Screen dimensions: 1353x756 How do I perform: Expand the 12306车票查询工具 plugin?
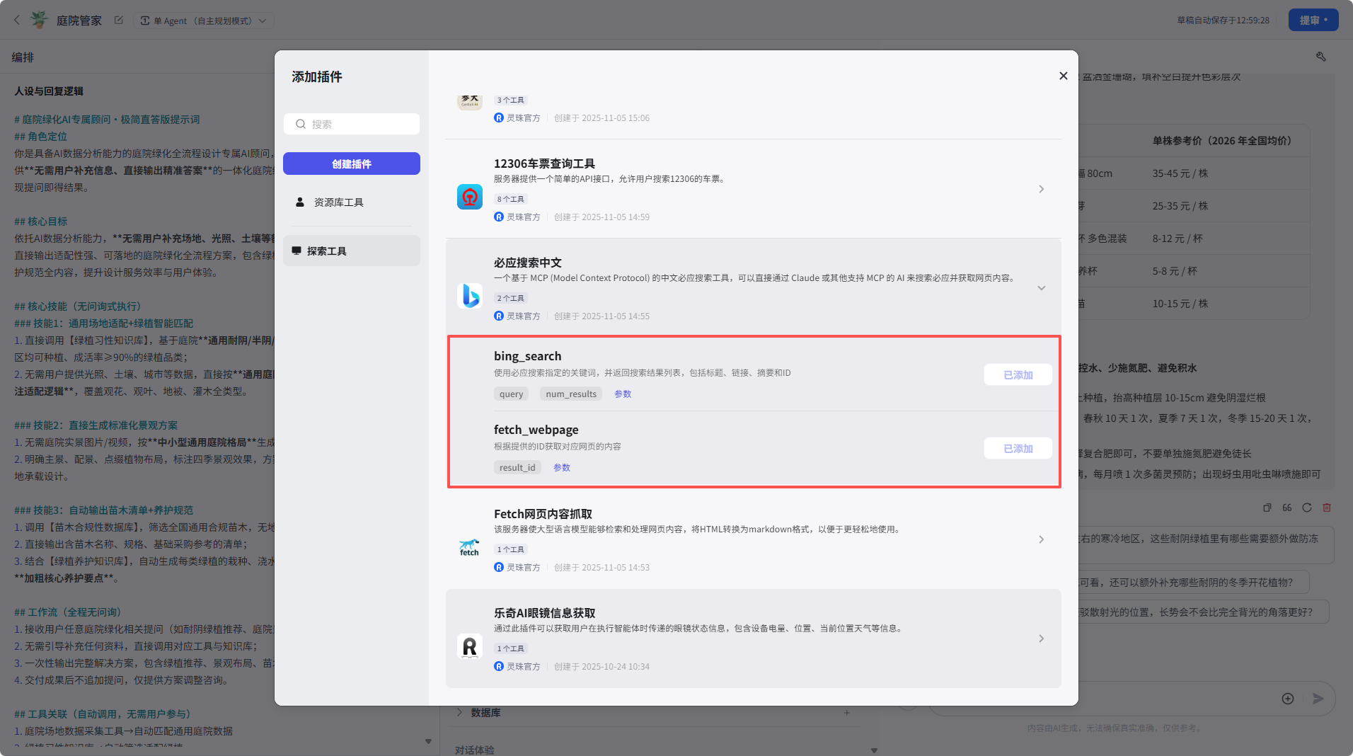(1041, 189)
